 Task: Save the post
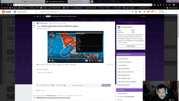click(x=55, y=65)
